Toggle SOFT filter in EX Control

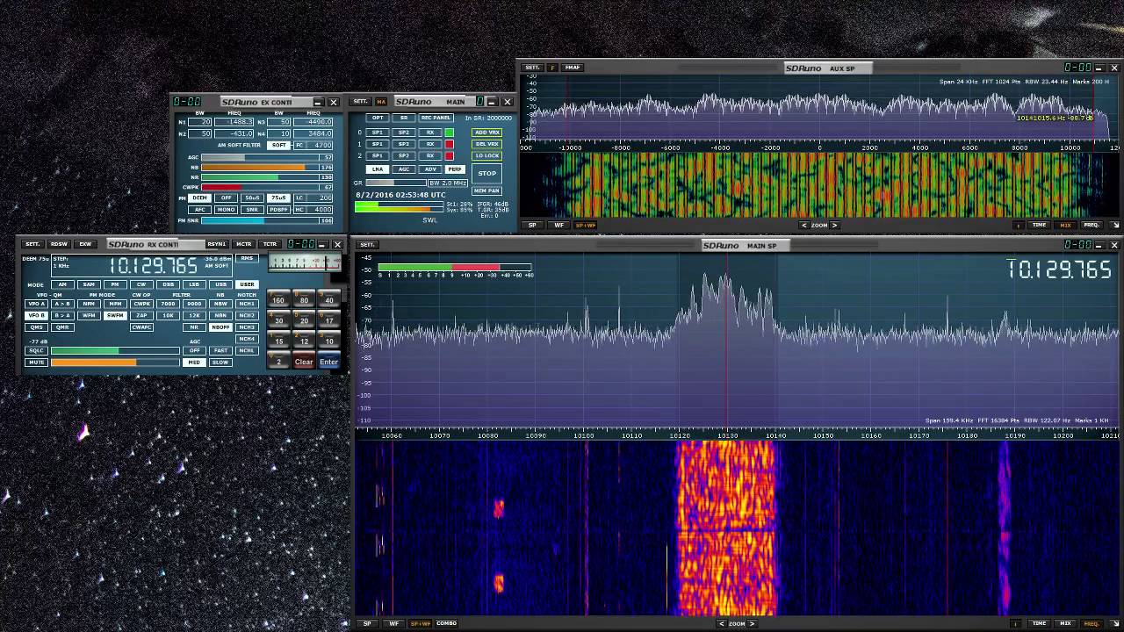278,145
